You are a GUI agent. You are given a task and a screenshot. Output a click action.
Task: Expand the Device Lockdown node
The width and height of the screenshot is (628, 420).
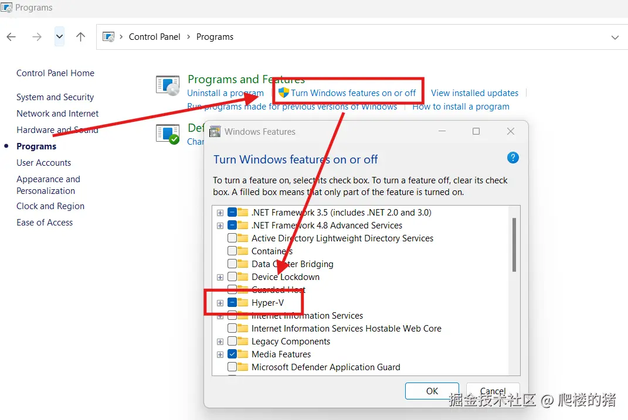(220, 277)
